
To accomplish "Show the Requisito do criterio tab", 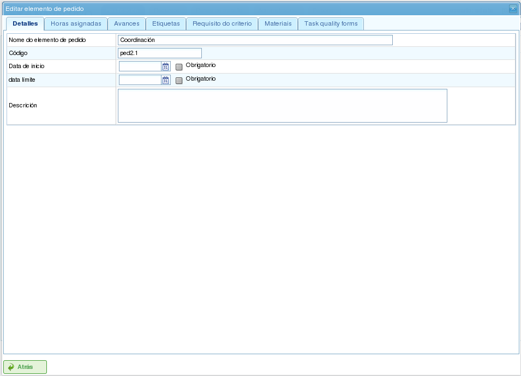I will click(x=222, y=24).
